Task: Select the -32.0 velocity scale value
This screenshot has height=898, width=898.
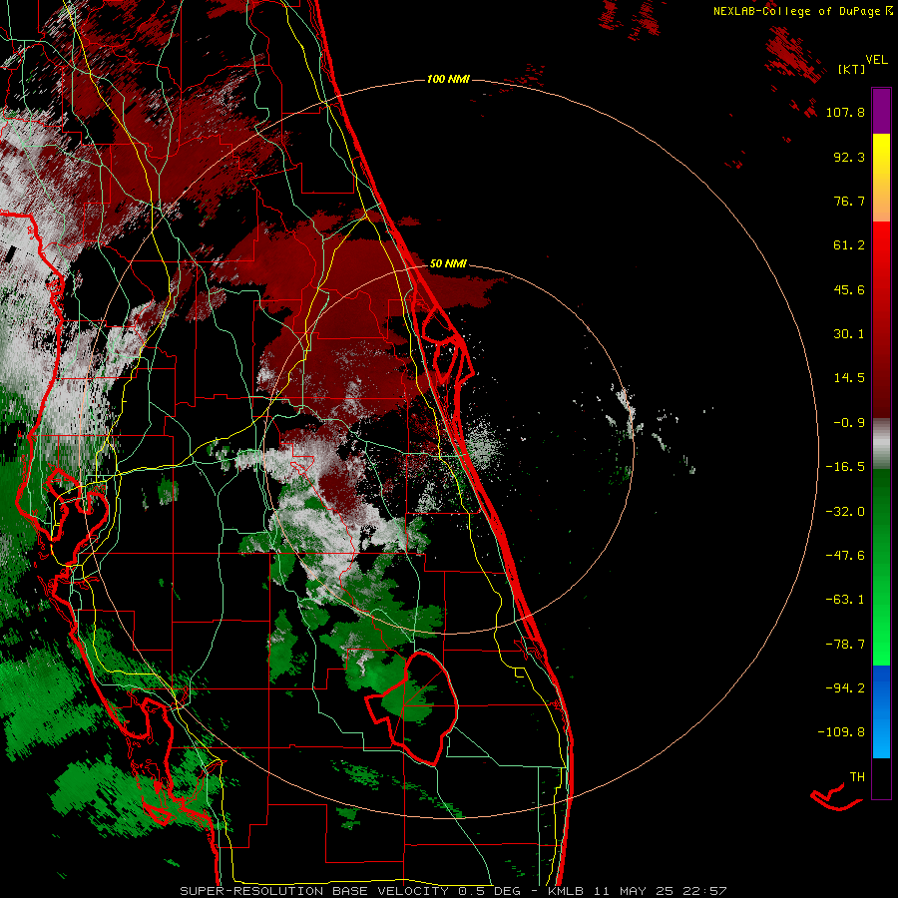Action: tap(845, 512)
